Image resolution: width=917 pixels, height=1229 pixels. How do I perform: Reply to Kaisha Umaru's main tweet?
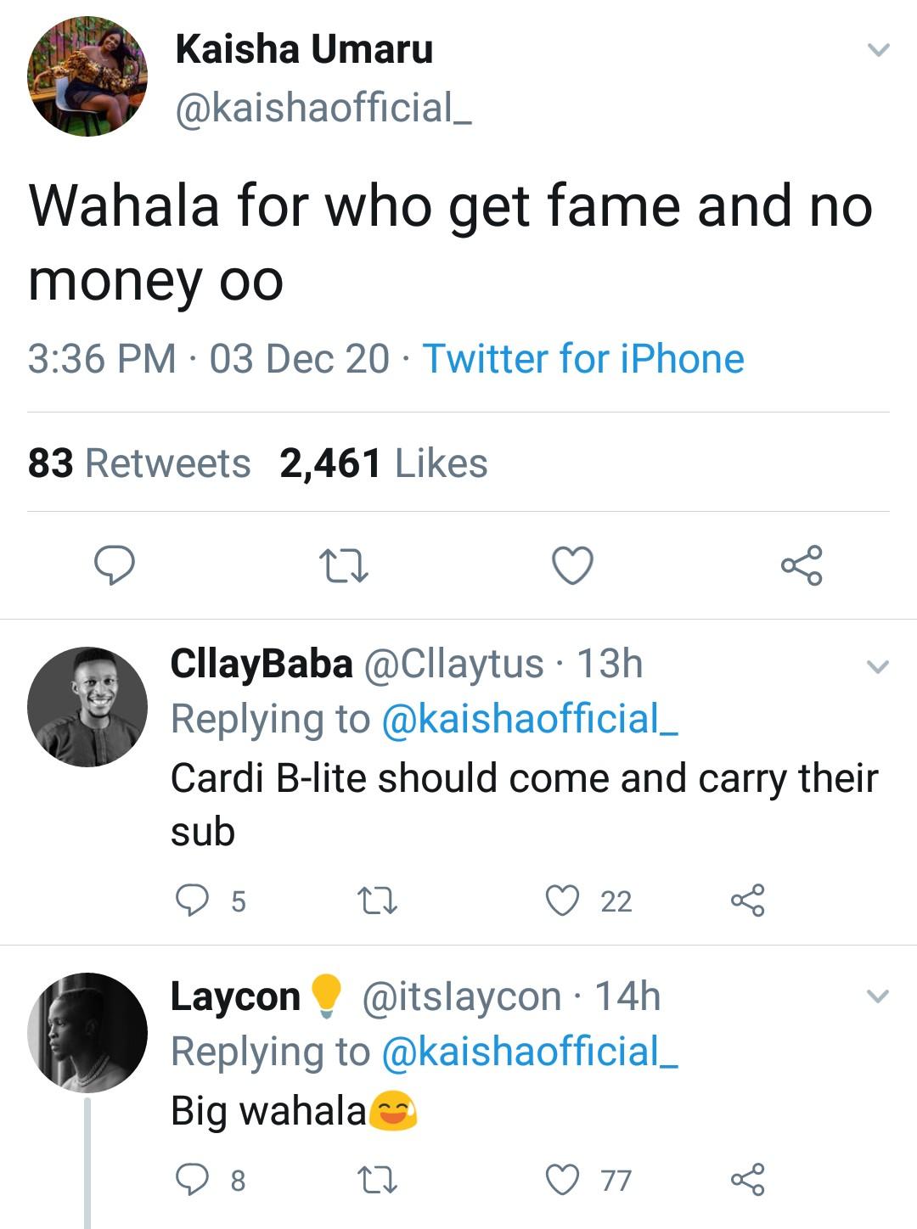(114, 566)
